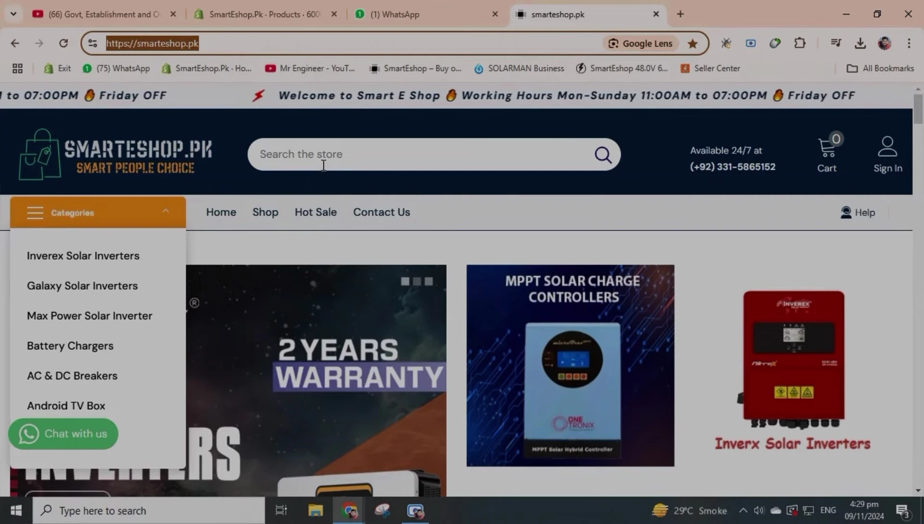Open the Hot Sale navigation item
Viewport: 924px width, 524px height.
click(316, 212)
